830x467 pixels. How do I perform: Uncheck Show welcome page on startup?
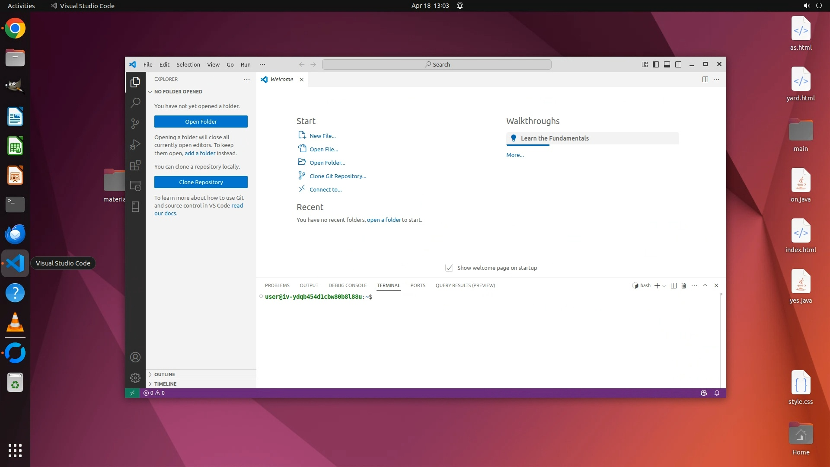point(449,268)
